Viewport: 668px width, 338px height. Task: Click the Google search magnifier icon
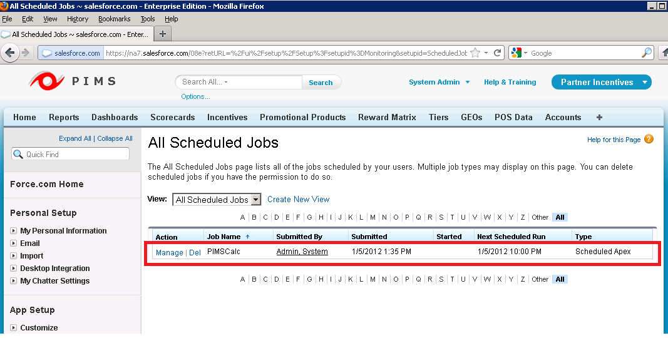pos(647,53)
